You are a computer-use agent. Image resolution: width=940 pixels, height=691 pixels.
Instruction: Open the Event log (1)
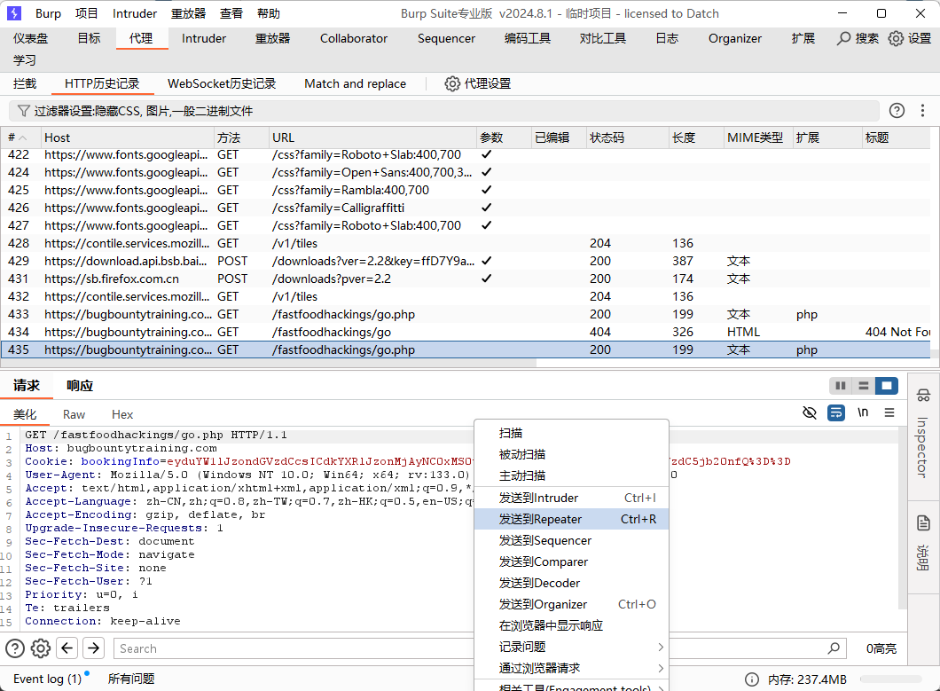[x=47, y=679]
